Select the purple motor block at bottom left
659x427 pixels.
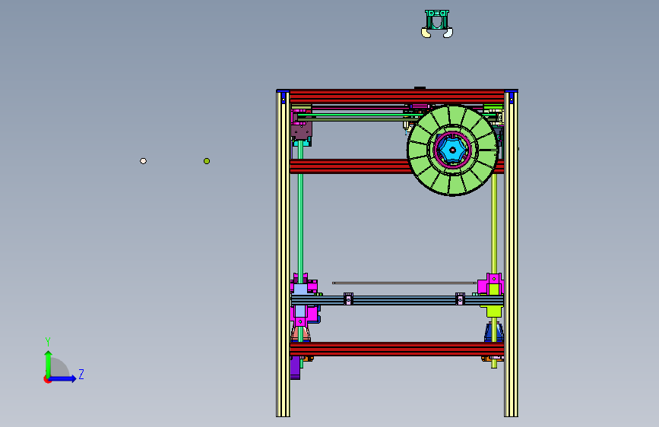pos(295,368)
